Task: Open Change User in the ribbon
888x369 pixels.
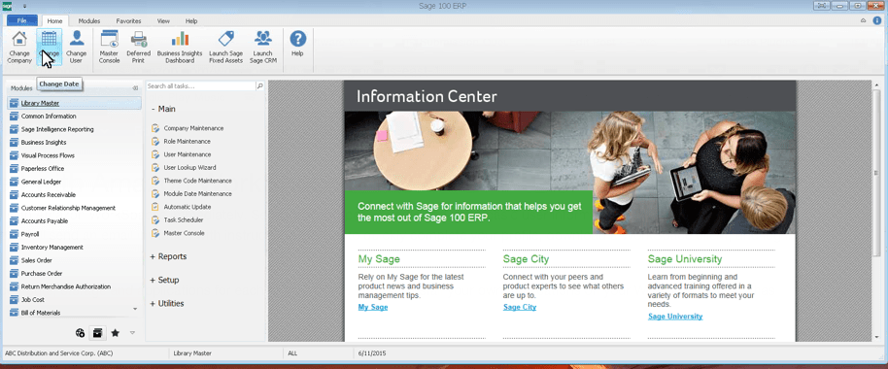Action: pyautogui.click(x=77, y=47)
